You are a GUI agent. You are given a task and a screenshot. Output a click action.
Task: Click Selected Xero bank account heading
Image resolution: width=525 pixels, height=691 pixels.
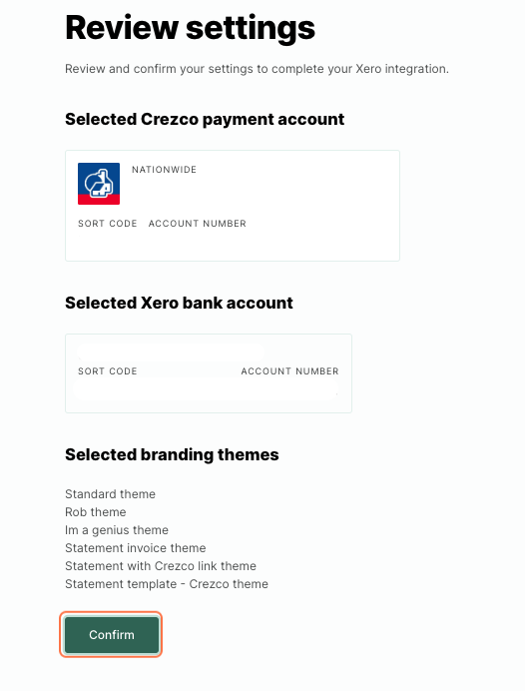(x=179, y=303)
